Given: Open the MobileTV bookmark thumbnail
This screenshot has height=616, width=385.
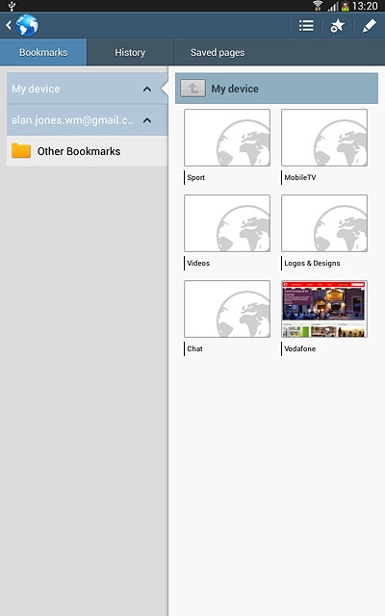Looking at the screenshot, I should [x=324, y=138].
